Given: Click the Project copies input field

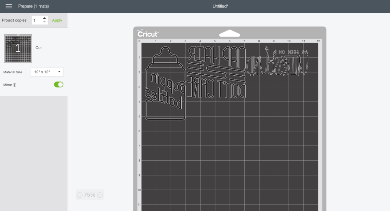Looking at the screenshot, I should pos(37,20).
